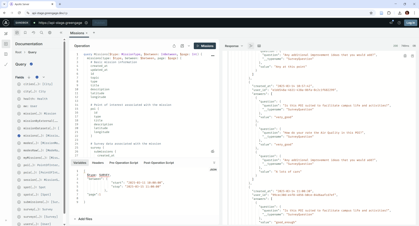419x226 pixels.
Task: Open the Response dropdown
Action: [234, 46]
